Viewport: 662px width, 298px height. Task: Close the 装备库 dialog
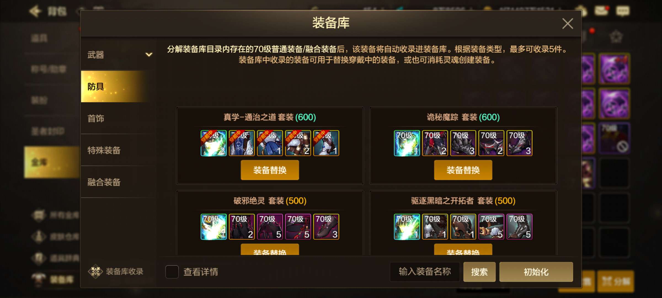(x=568, y=23)
